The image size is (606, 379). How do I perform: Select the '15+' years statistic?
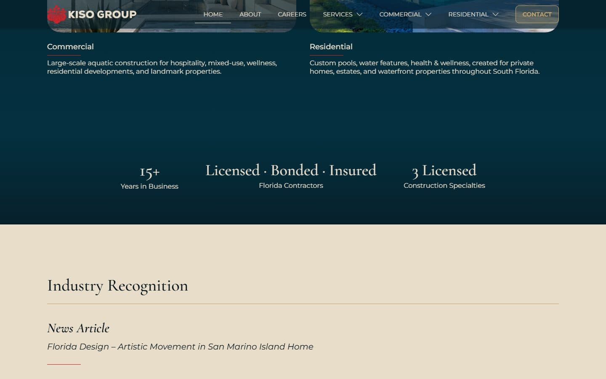coord(149,171)
